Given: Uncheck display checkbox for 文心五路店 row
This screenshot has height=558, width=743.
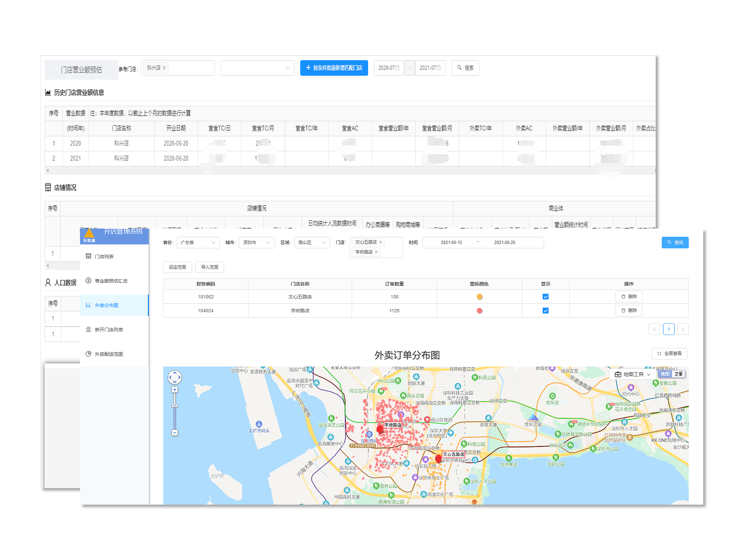Looking at the screenshot, I should [546, 296].
